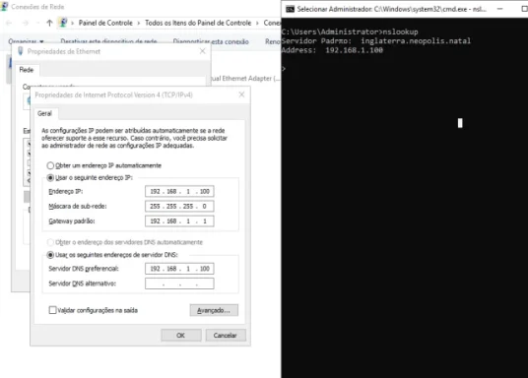Close the TCP/IPv4 properties dialog
The image size is (528, 378).
[241, 94]
